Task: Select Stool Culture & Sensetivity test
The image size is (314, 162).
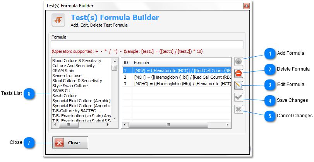Action: [77, 81]
